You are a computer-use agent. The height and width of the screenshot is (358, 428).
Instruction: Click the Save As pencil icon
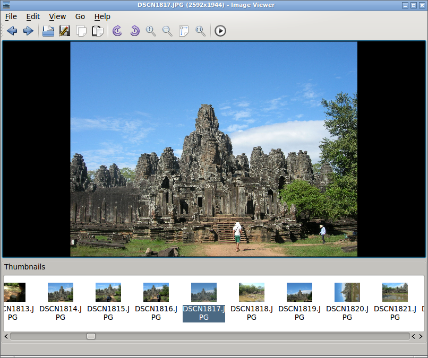click(65, 31)
